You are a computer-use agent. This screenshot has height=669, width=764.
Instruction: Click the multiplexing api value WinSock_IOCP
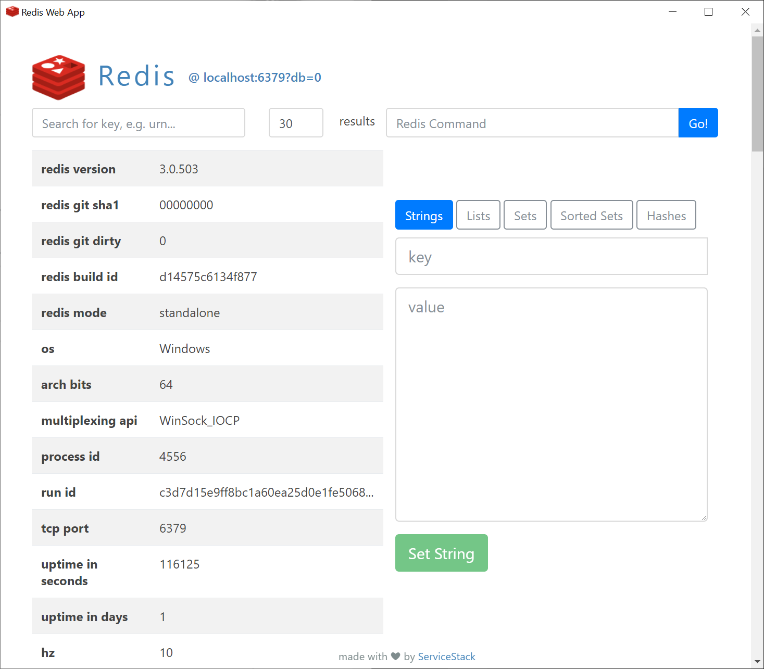pos(199,421)
